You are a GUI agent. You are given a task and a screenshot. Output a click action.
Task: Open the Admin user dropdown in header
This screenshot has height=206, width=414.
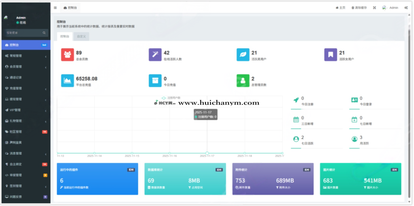coord(391,8)
